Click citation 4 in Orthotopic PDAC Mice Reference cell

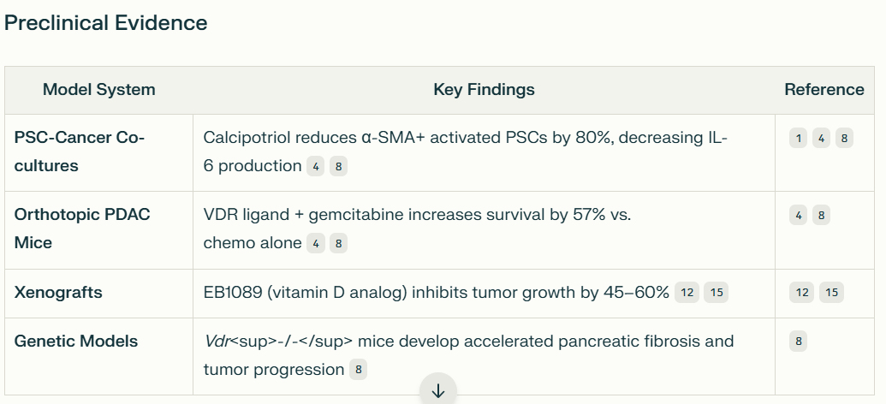click(799, 216)
